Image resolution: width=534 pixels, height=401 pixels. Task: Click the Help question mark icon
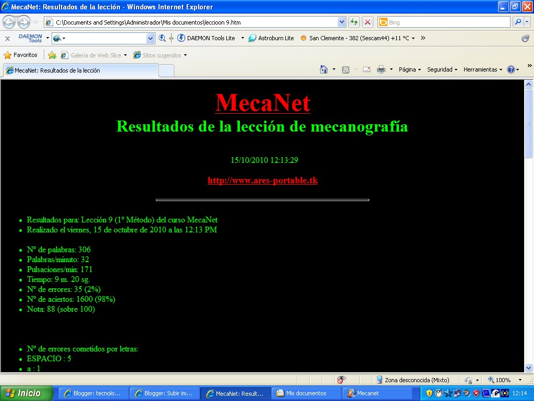coord(511,69)
